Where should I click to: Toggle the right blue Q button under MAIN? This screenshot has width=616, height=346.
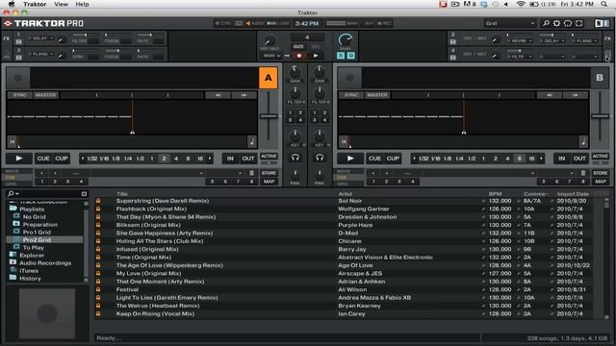pos(350,56)
